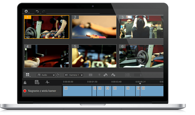Click the undo arrow icon
The width and height of the screenshot is (195, 115).
37,12
